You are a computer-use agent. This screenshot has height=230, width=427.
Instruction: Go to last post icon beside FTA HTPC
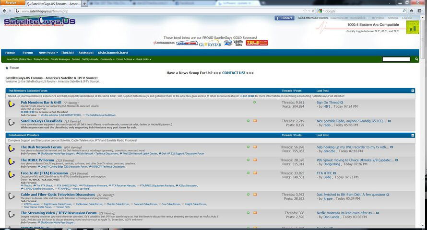tap(334, 173)
